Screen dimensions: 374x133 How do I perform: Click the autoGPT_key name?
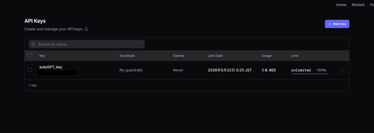click(x=50, y=67)
